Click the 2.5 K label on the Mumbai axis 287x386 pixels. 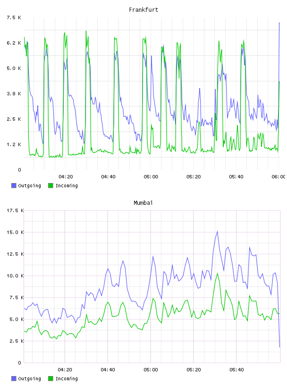17,341
